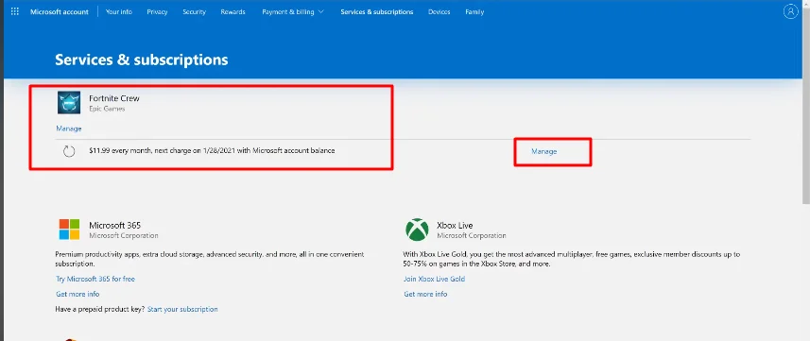Open the Security tab
Image resolution: width=810 pixels, height=341 pixels.
tap(195, 12)
